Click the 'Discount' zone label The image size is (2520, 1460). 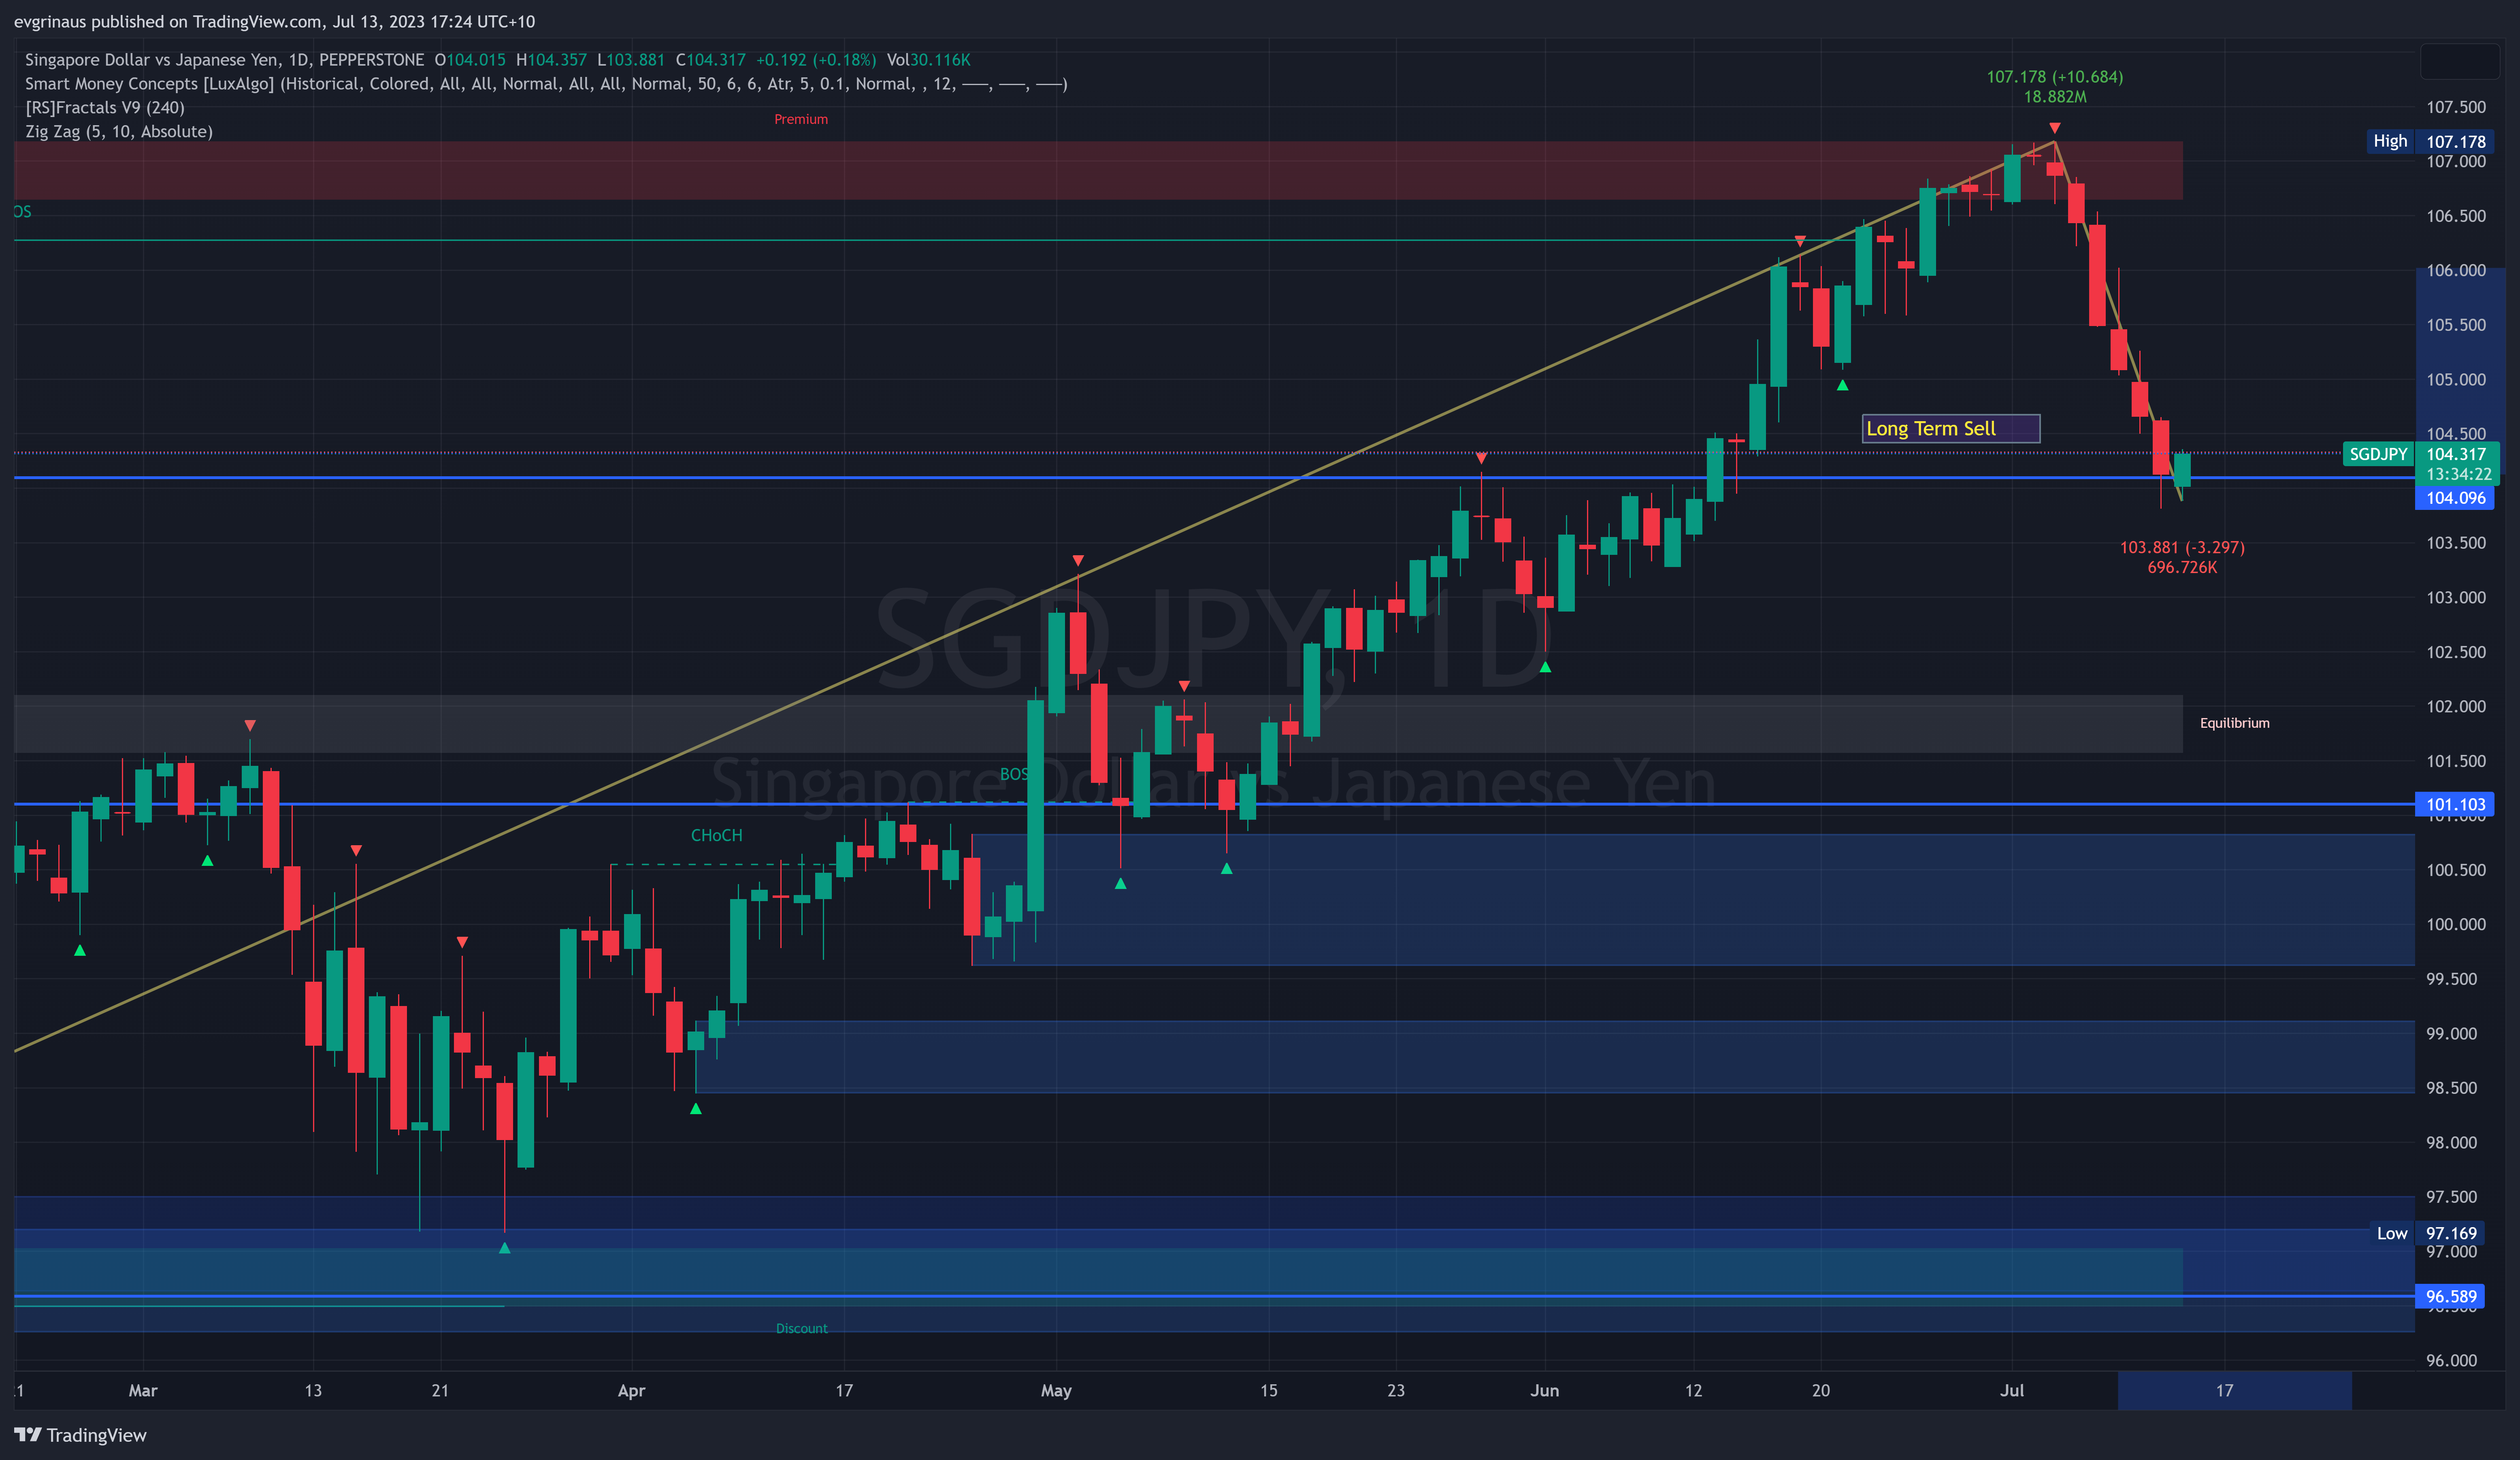(x=801, y=1329)
